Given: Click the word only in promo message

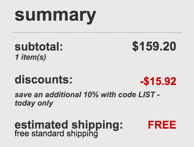Looking at the screenshot, I should point(45,103).
